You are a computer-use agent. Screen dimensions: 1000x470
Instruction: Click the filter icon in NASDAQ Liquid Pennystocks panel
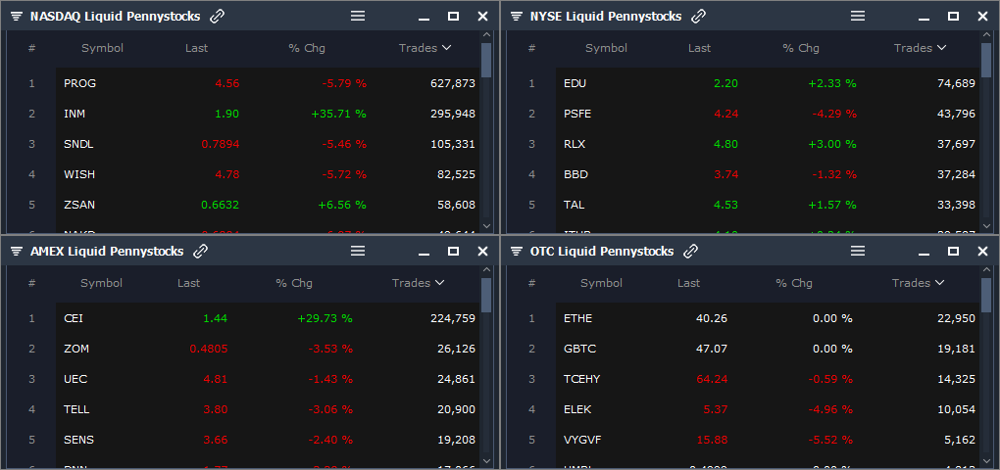coord(17,17)
